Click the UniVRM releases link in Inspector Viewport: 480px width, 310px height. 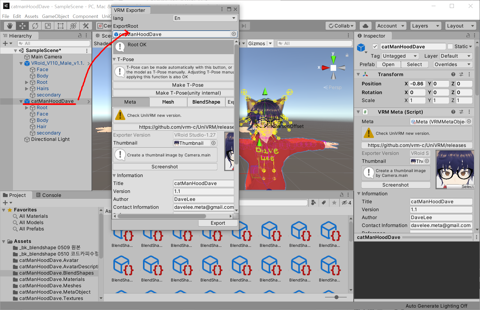pos(417,145)
